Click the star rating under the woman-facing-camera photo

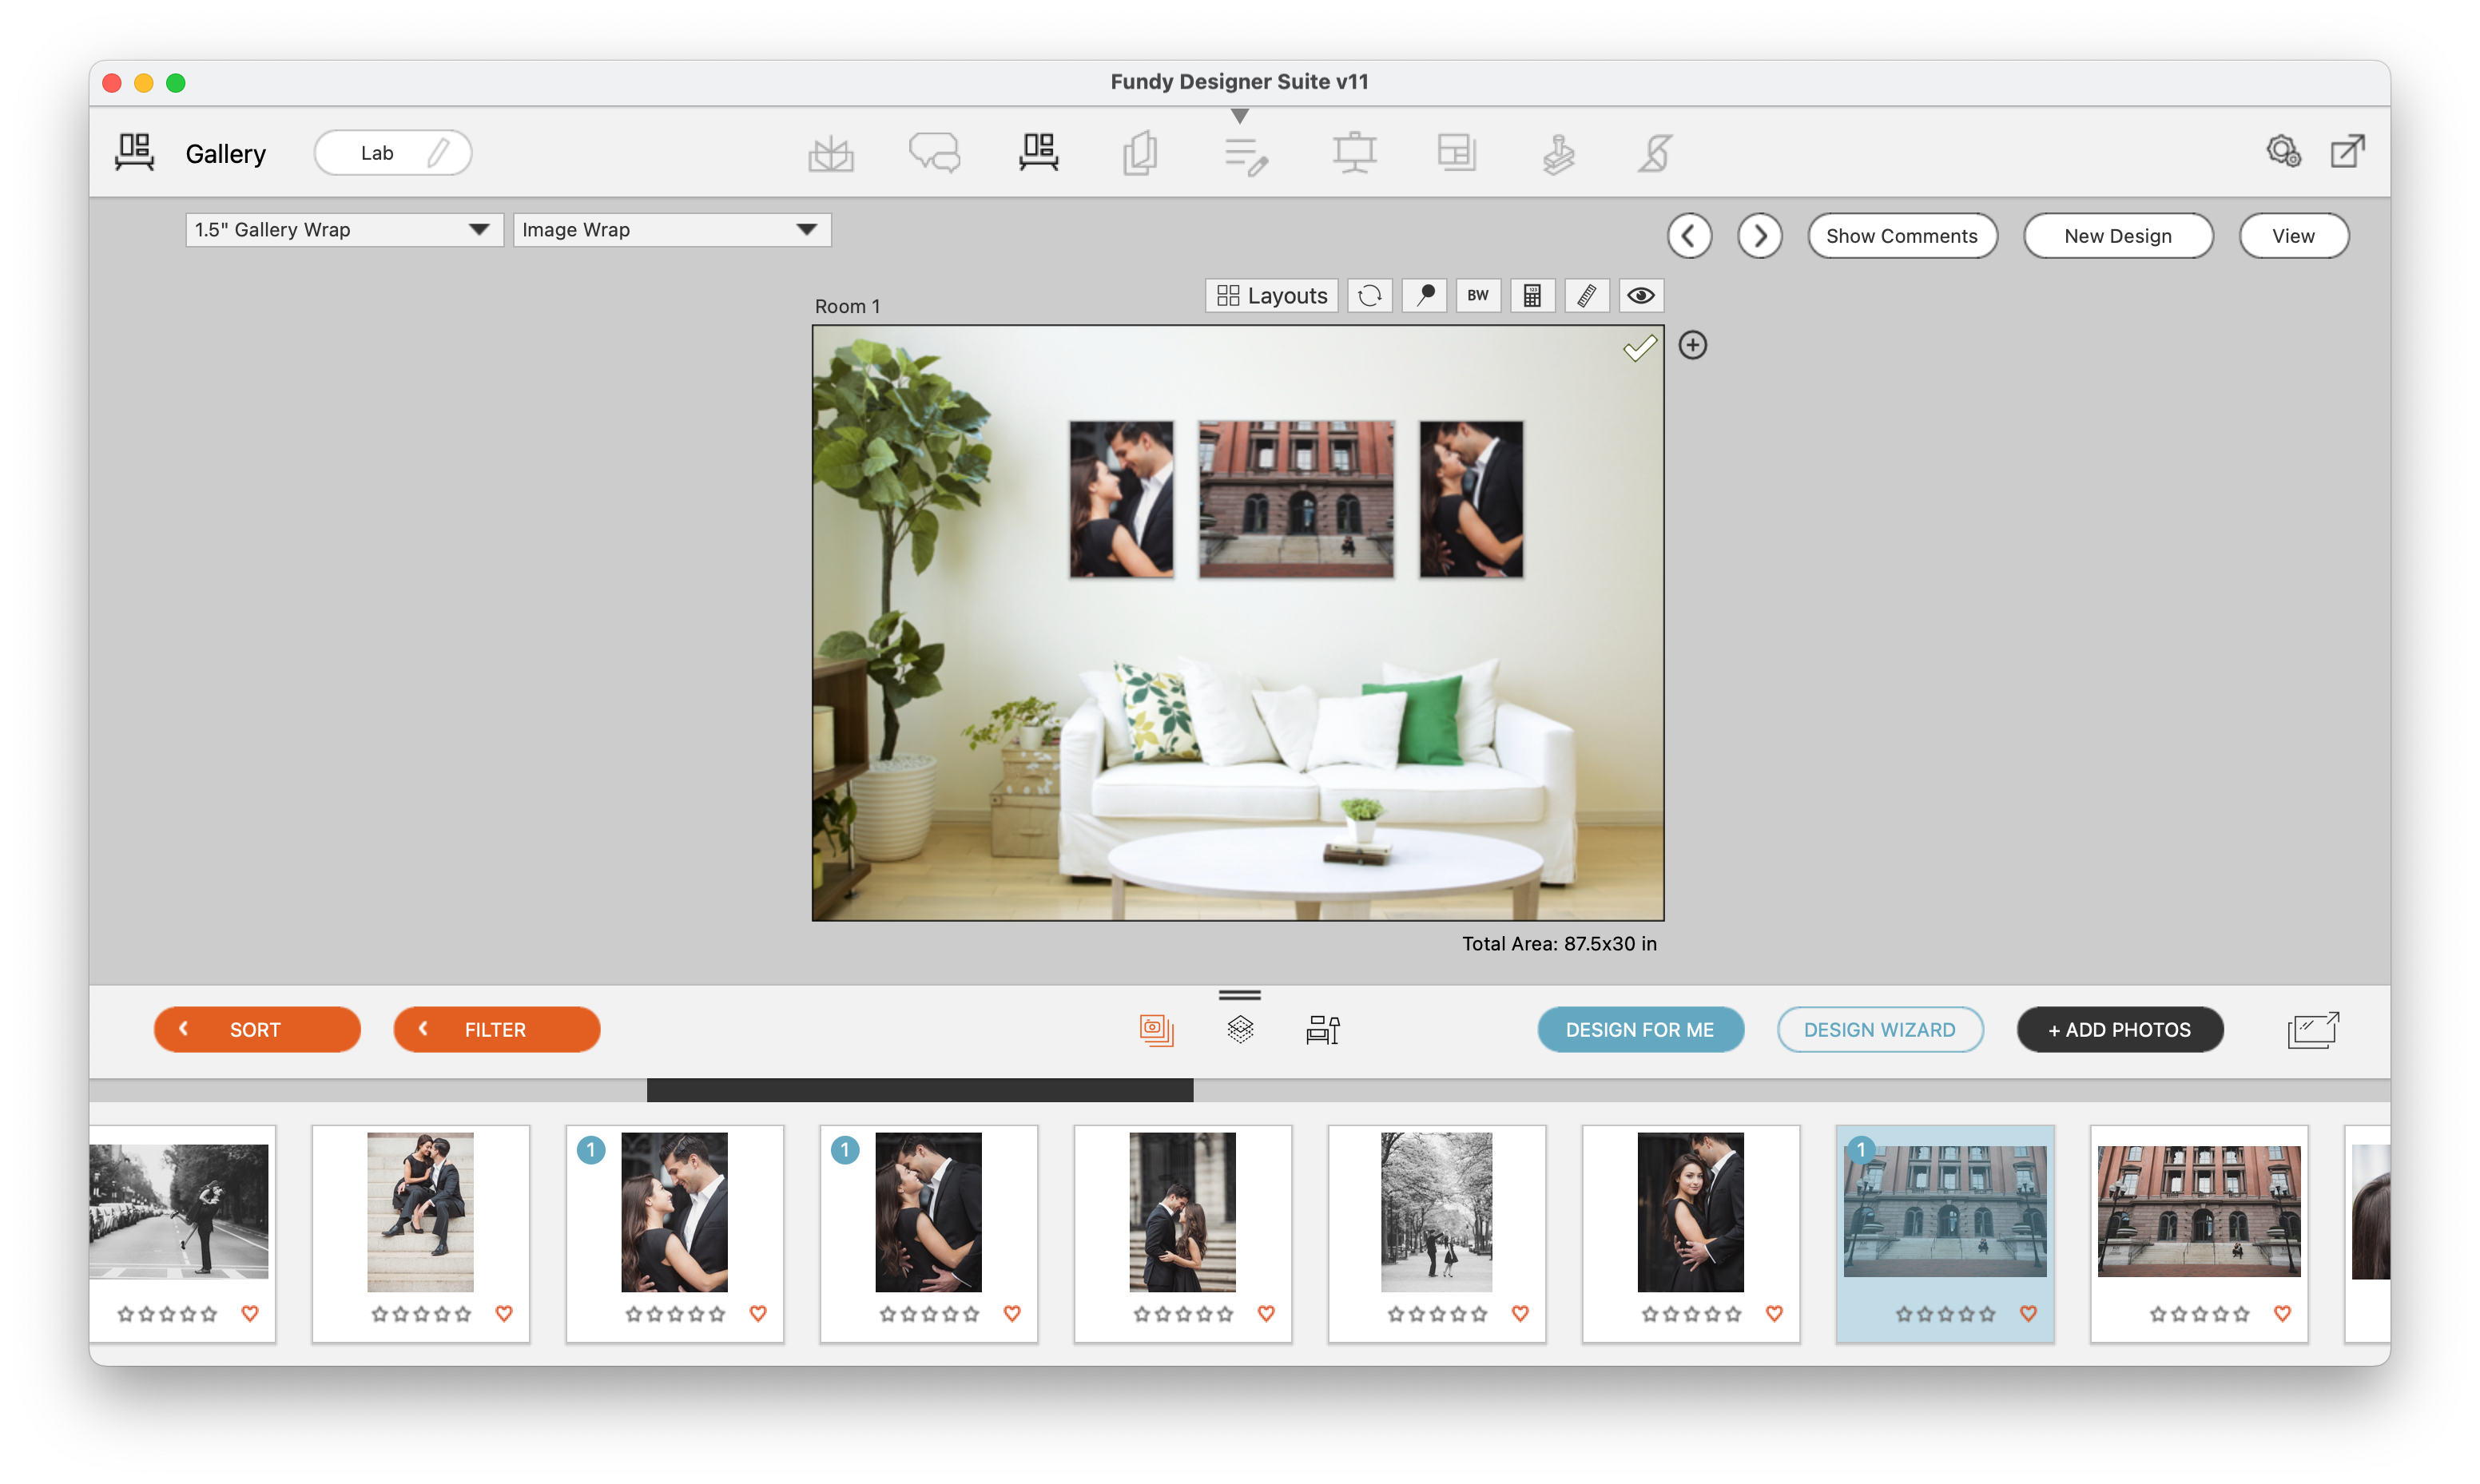pyautogui.click(x=1691, y=1314)
